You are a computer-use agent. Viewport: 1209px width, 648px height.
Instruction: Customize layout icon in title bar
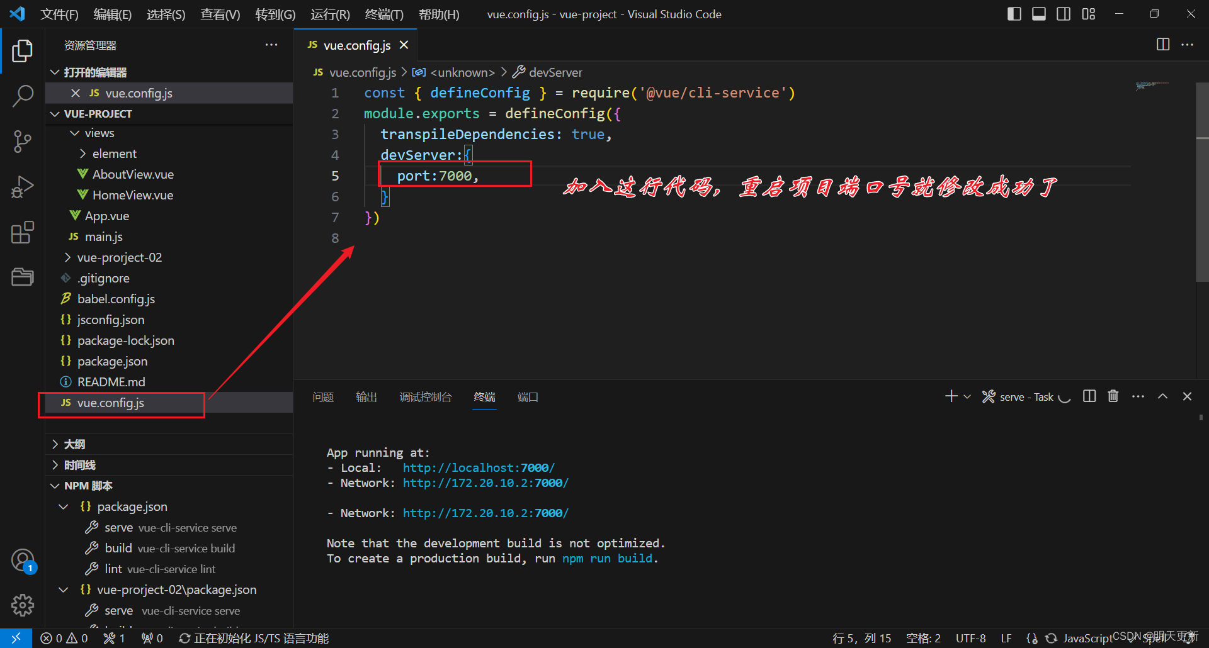pos(1089,14)
